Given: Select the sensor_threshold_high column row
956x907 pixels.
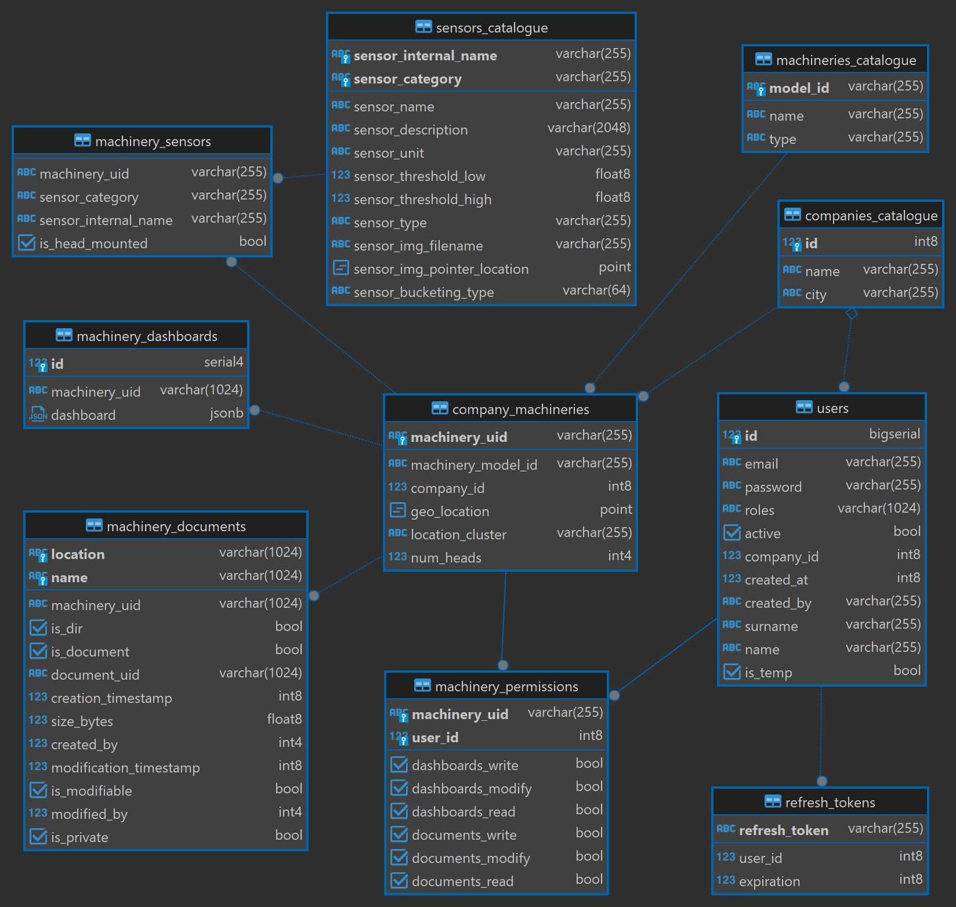Looking at the screenshot, I should (481, 198).
